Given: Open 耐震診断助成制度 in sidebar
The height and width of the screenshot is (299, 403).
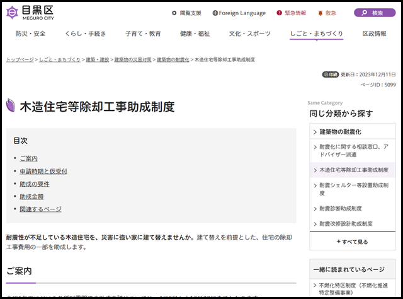Looking at the screenshot, I should (x=341, y=208).
